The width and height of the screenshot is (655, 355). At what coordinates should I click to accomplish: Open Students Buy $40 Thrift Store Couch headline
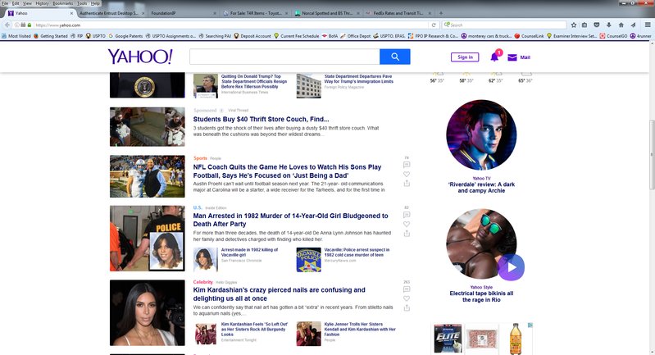pos(261,119)
